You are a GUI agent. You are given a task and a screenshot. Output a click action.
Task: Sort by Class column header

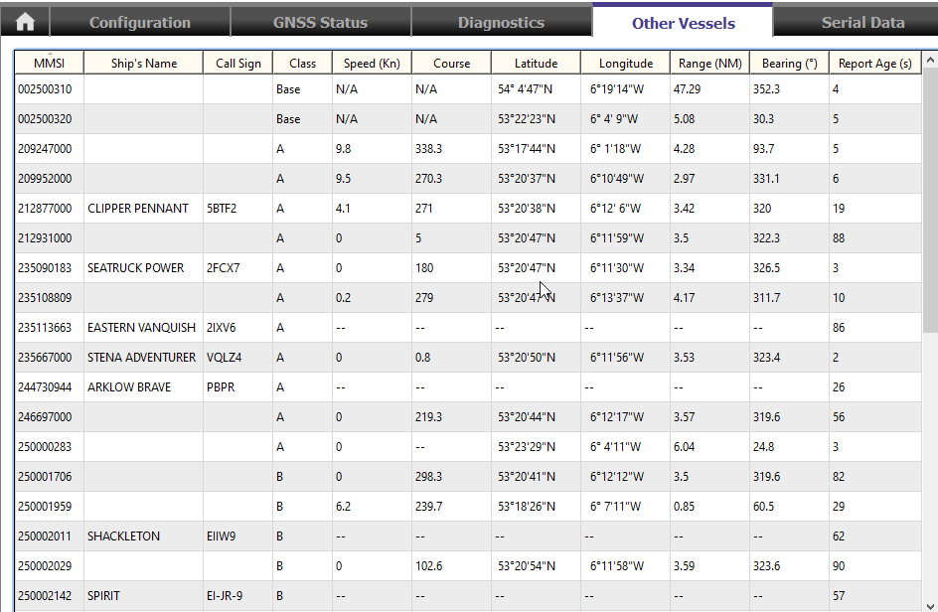click(x=302, y=63)
